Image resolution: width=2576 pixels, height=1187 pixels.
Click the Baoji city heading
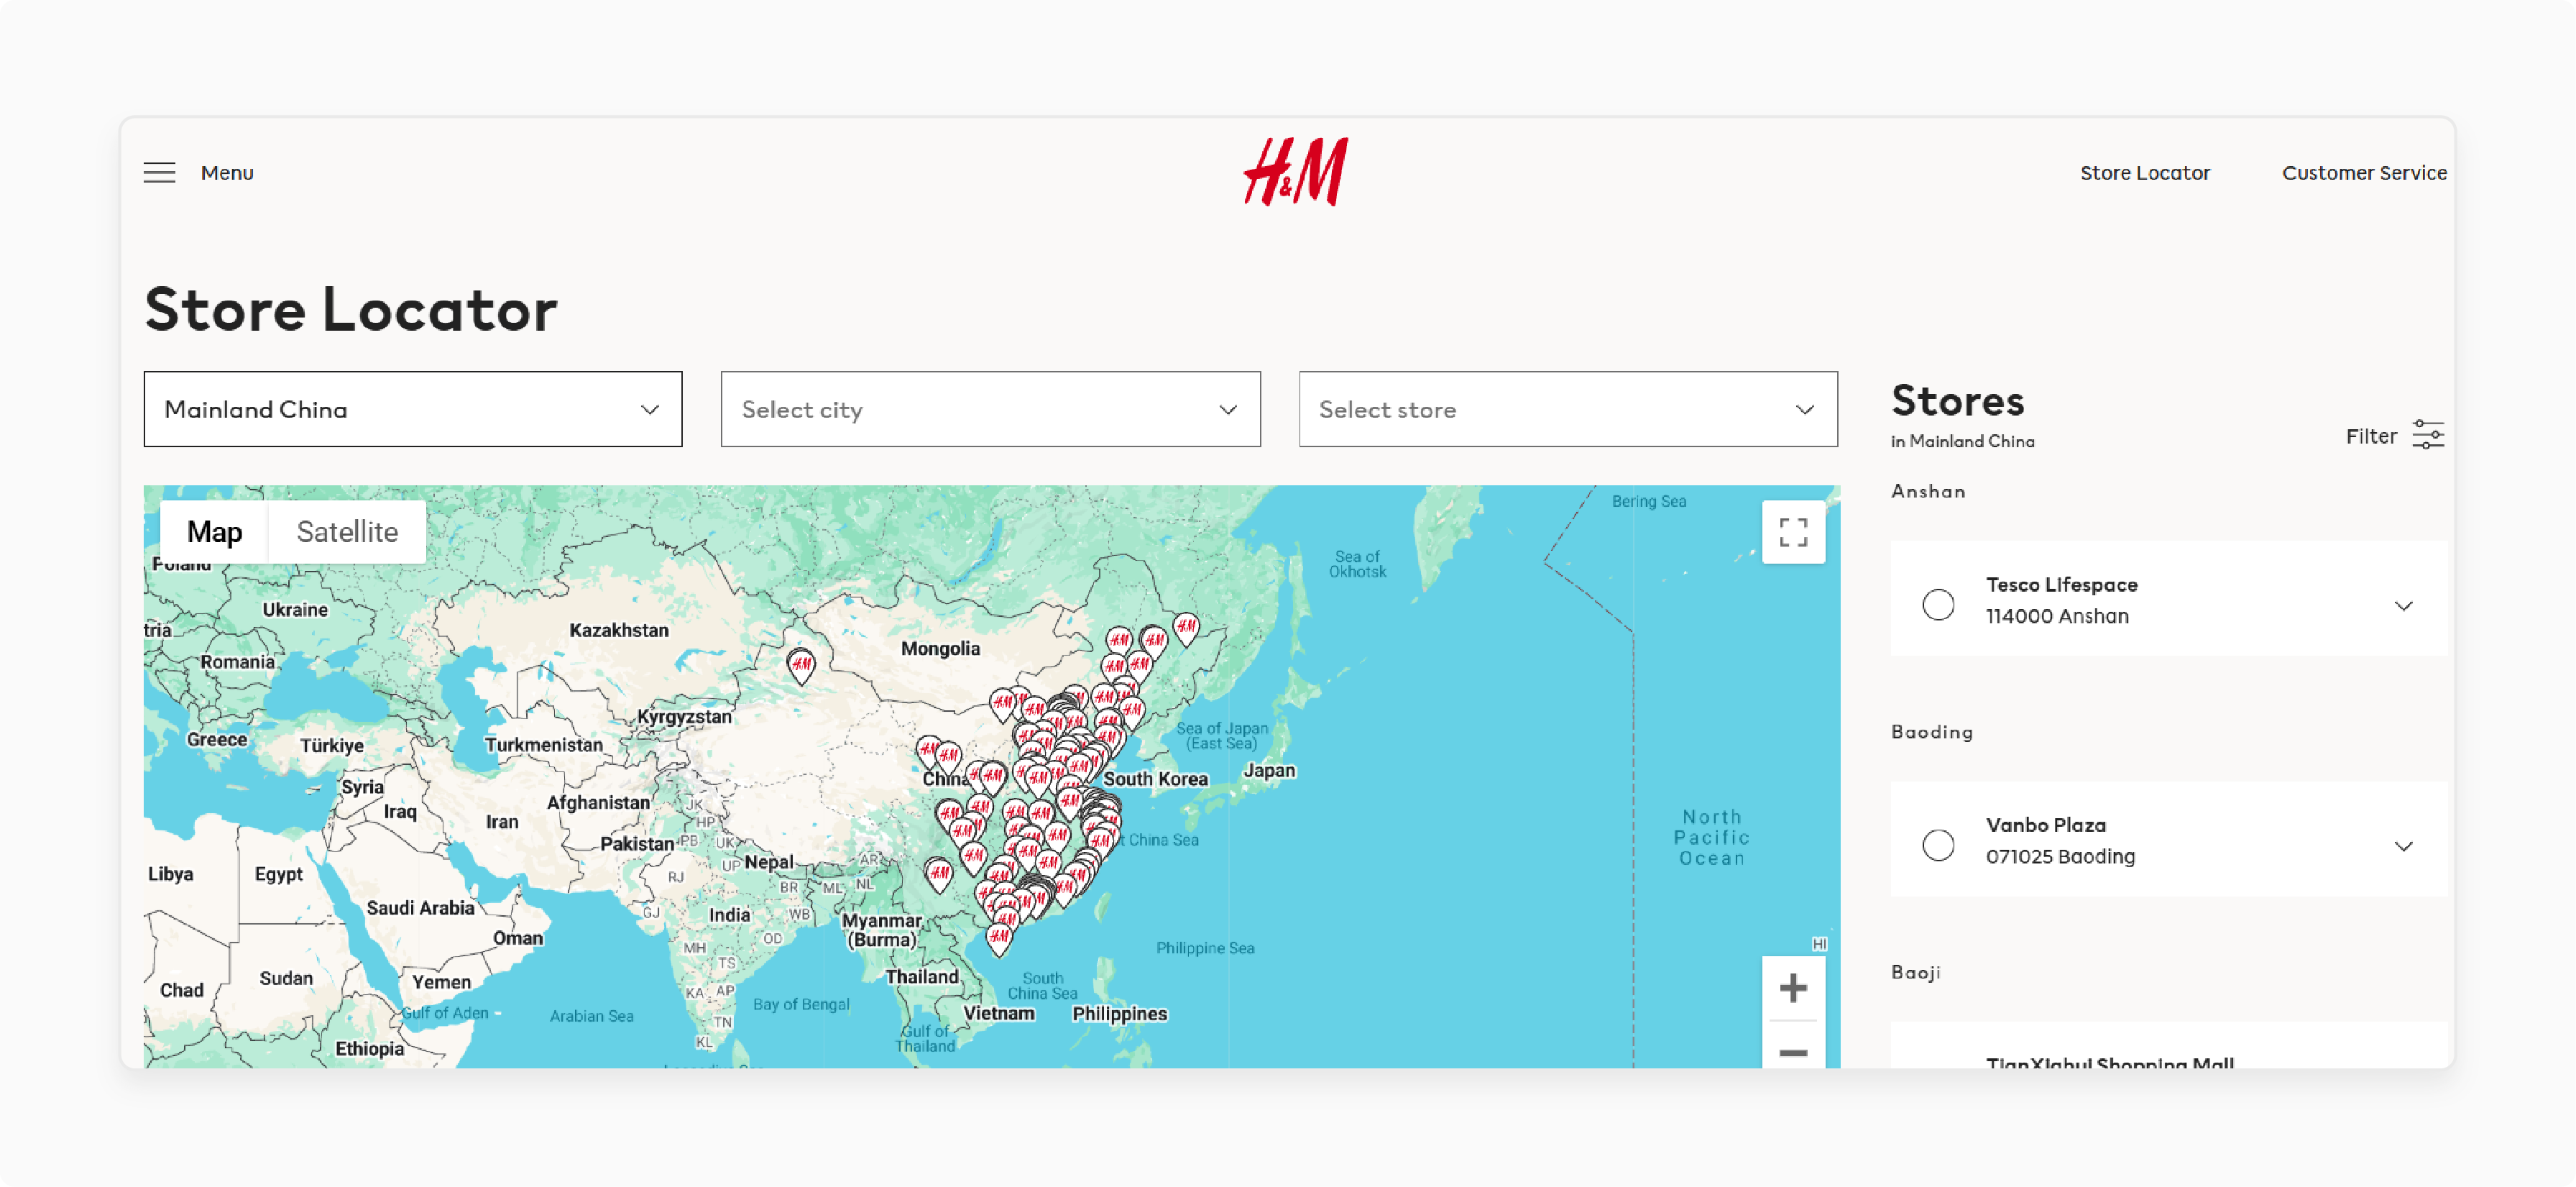click(1916, 972)
